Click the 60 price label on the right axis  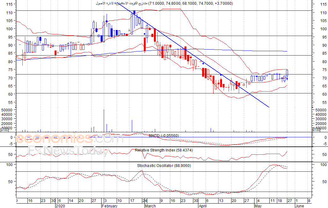(325, 94)
